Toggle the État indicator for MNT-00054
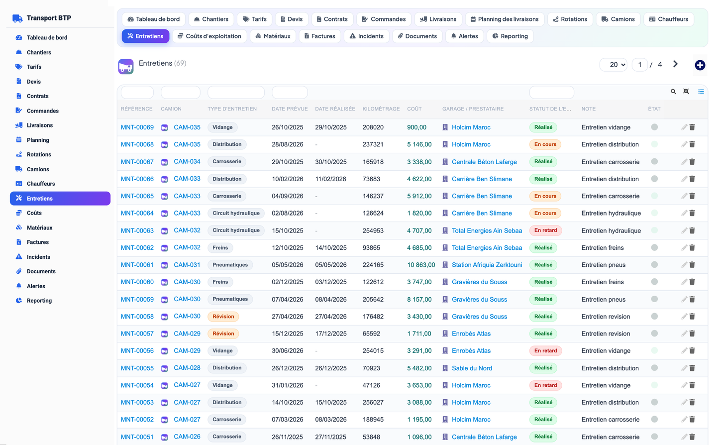The width and height of the screenshot is (719, 445). 654,385
